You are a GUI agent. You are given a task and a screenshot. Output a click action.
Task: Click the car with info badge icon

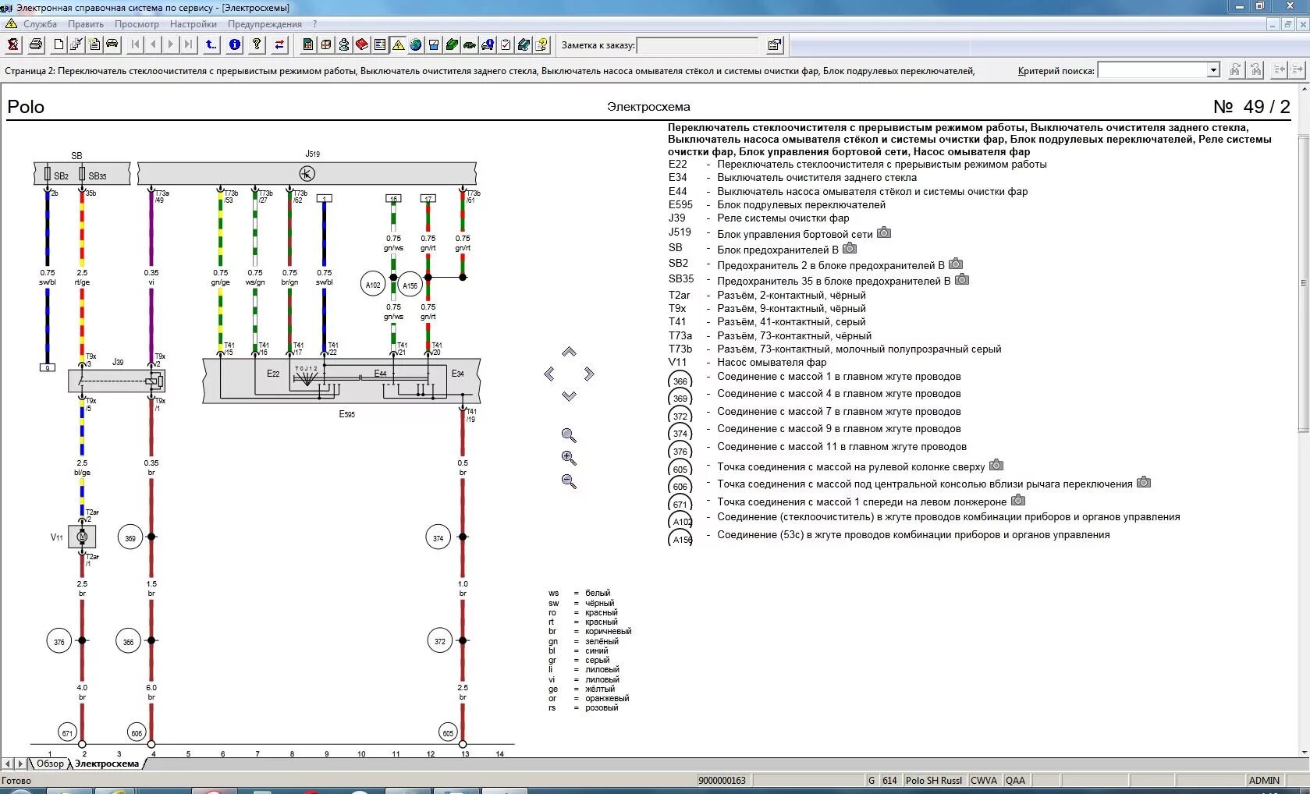point(488,44)
